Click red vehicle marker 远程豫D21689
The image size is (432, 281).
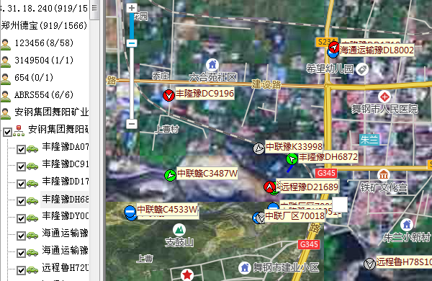pos(270,187)
